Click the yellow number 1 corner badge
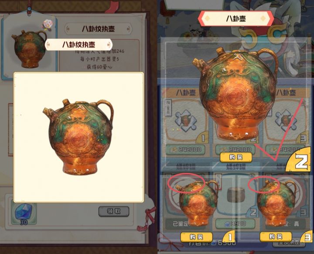 click(x=229, y=237)
